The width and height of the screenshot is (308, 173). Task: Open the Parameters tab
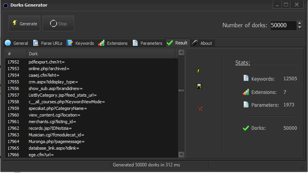pyautogui.click(x=148, y=43)
